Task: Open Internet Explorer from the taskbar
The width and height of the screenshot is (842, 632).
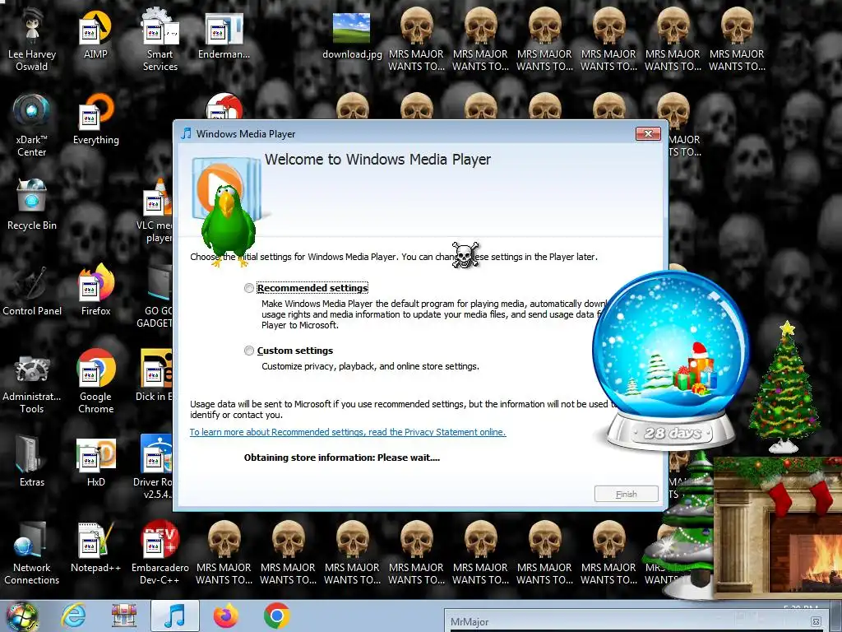Action: pos(73,616)
